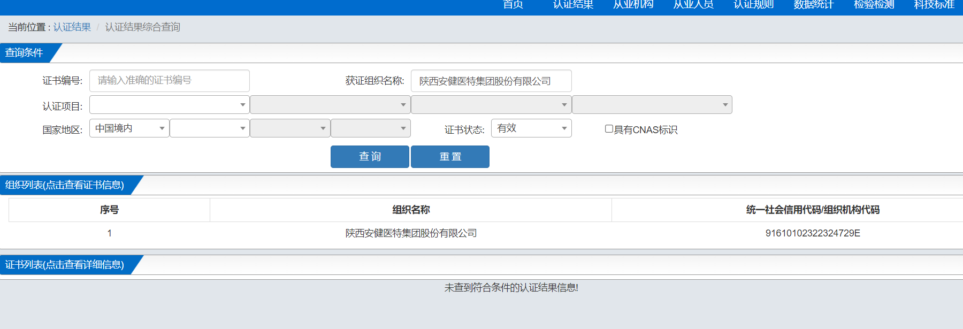Select organization 陕西安健医特集团股份有限公司 in the results table
Viewport: 963px width, 329px height.
pos(411,233)
